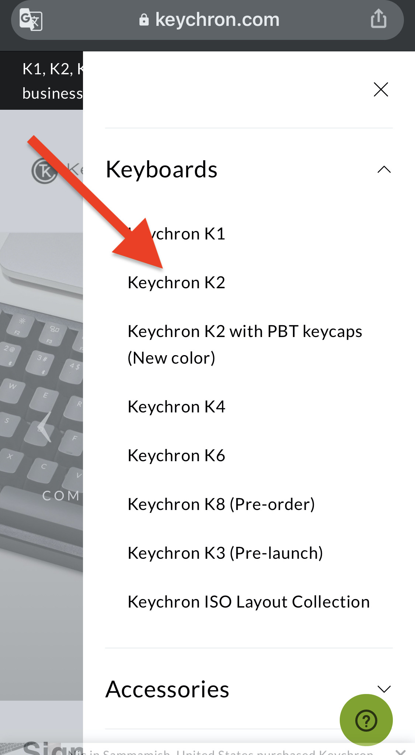Open Keychron K3 (Pre-launch)
This screenshot has height=755, width=415.
pos(225,553)
